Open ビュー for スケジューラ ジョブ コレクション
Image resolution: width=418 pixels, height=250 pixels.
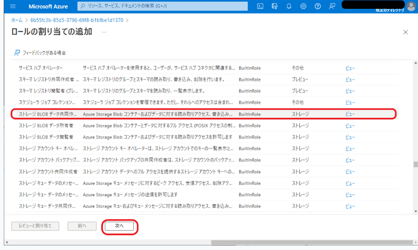pyautogui.click(x=350, y=103)
